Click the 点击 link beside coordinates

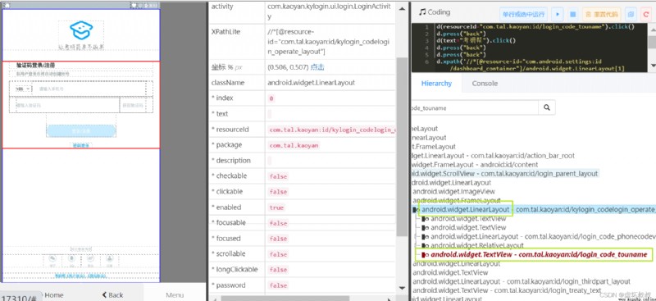coord(317,67)
